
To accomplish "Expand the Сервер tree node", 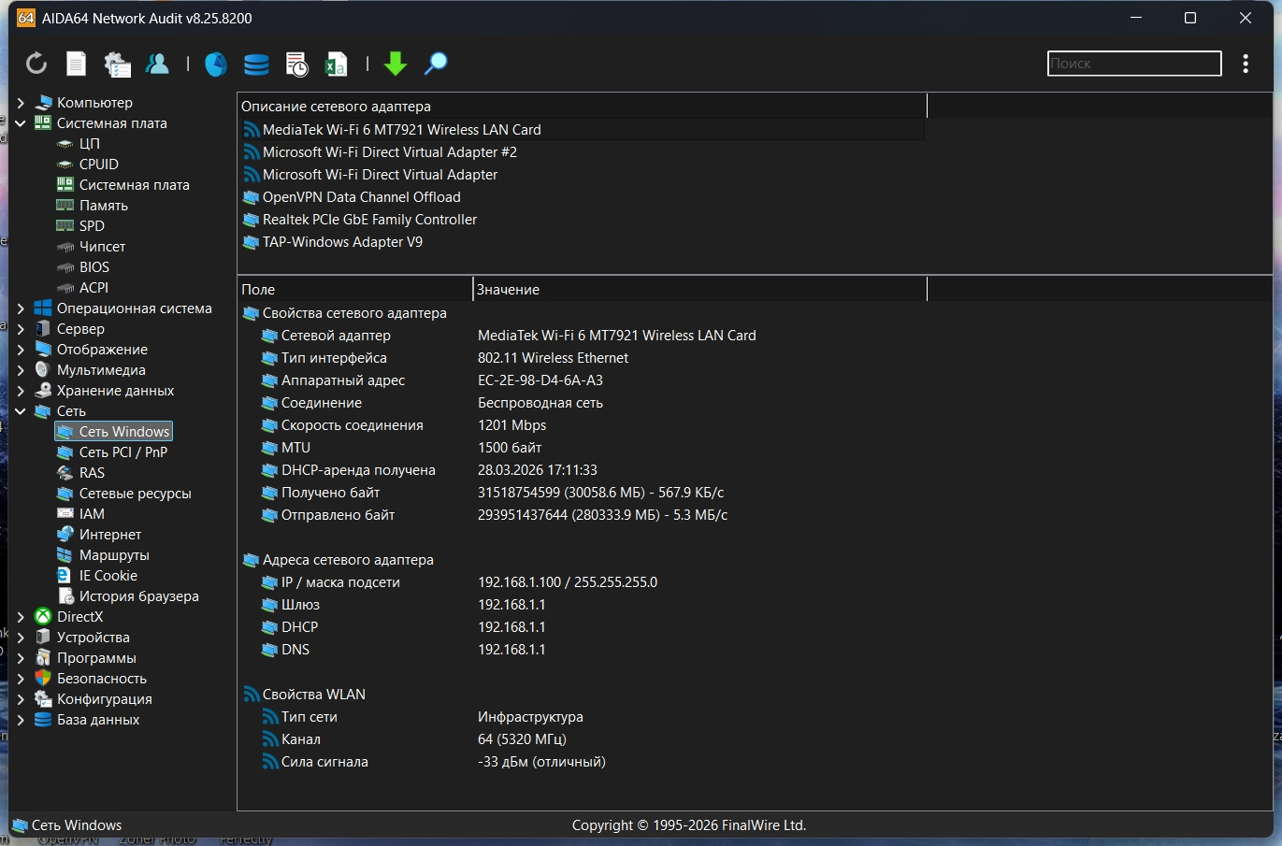I will point(21,329).
